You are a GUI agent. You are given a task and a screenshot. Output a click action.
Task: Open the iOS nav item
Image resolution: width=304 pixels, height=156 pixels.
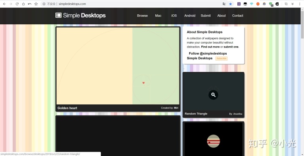174,16
